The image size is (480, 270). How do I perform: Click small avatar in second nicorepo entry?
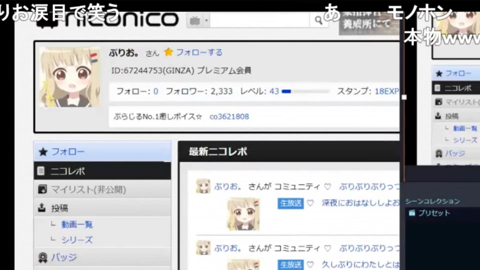pos(203,247)
